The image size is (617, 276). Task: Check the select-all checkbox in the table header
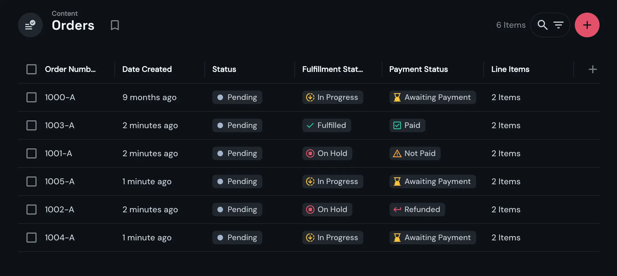tap(31, 69)
